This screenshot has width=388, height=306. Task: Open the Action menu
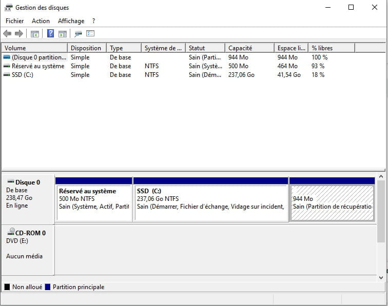tap(41, 21)
